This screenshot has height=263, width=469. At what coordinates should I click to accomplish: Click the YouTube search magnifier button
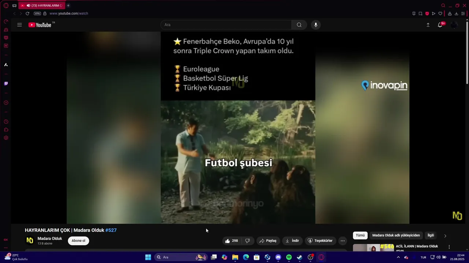click(x=299, y=25)
